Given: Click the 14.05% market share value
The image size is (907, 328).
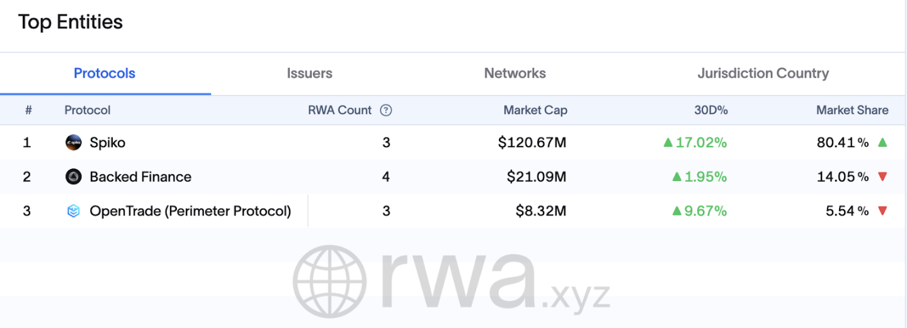Looking at the screenshot, I should [x=843, y=177].
